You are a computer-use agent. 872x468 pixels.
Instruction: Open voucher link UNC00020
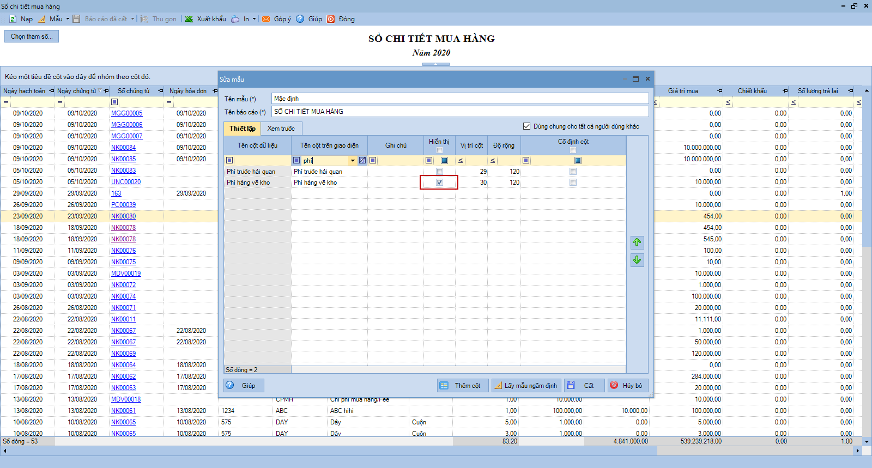[x=126, y=182]
